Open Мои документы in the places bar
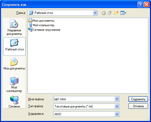 click(14, 64)
